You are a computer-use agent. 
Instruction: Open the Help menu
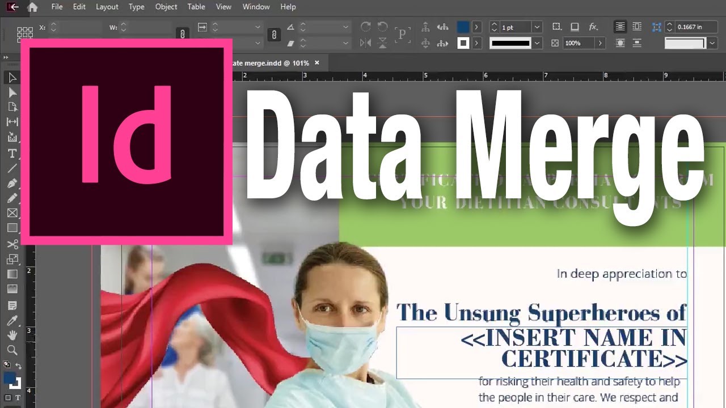(288, 7)
